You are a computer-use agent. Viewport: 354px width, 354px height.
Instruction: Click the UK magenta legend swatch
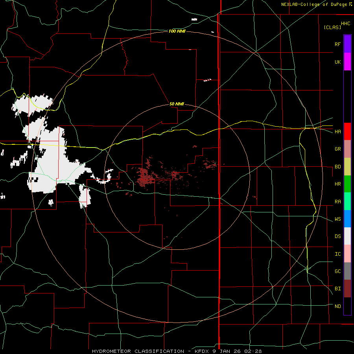[347, 62]
